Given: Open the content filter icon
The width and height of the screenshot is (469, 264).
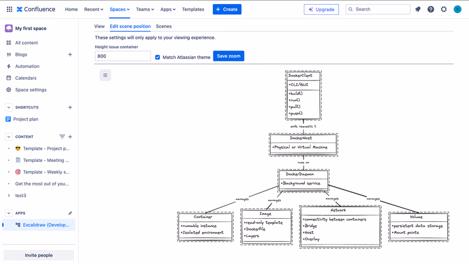Looking at the screenshot, I should [62, 137].
